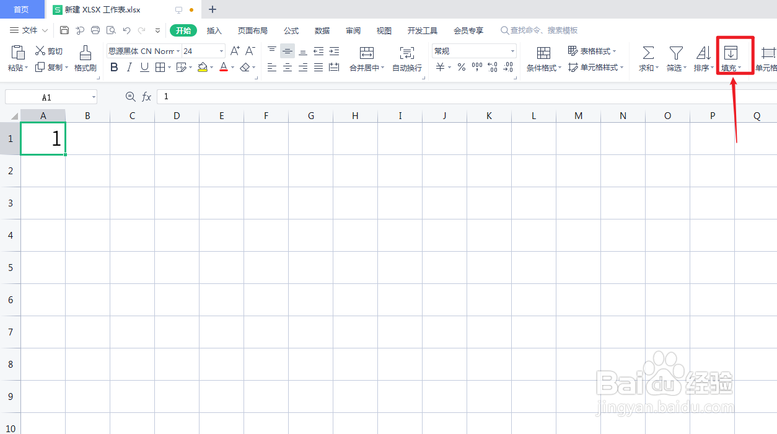Decrease font size with A- icon
The width and height of the screenshot is (777, 434).
click(x=250, y=51)
